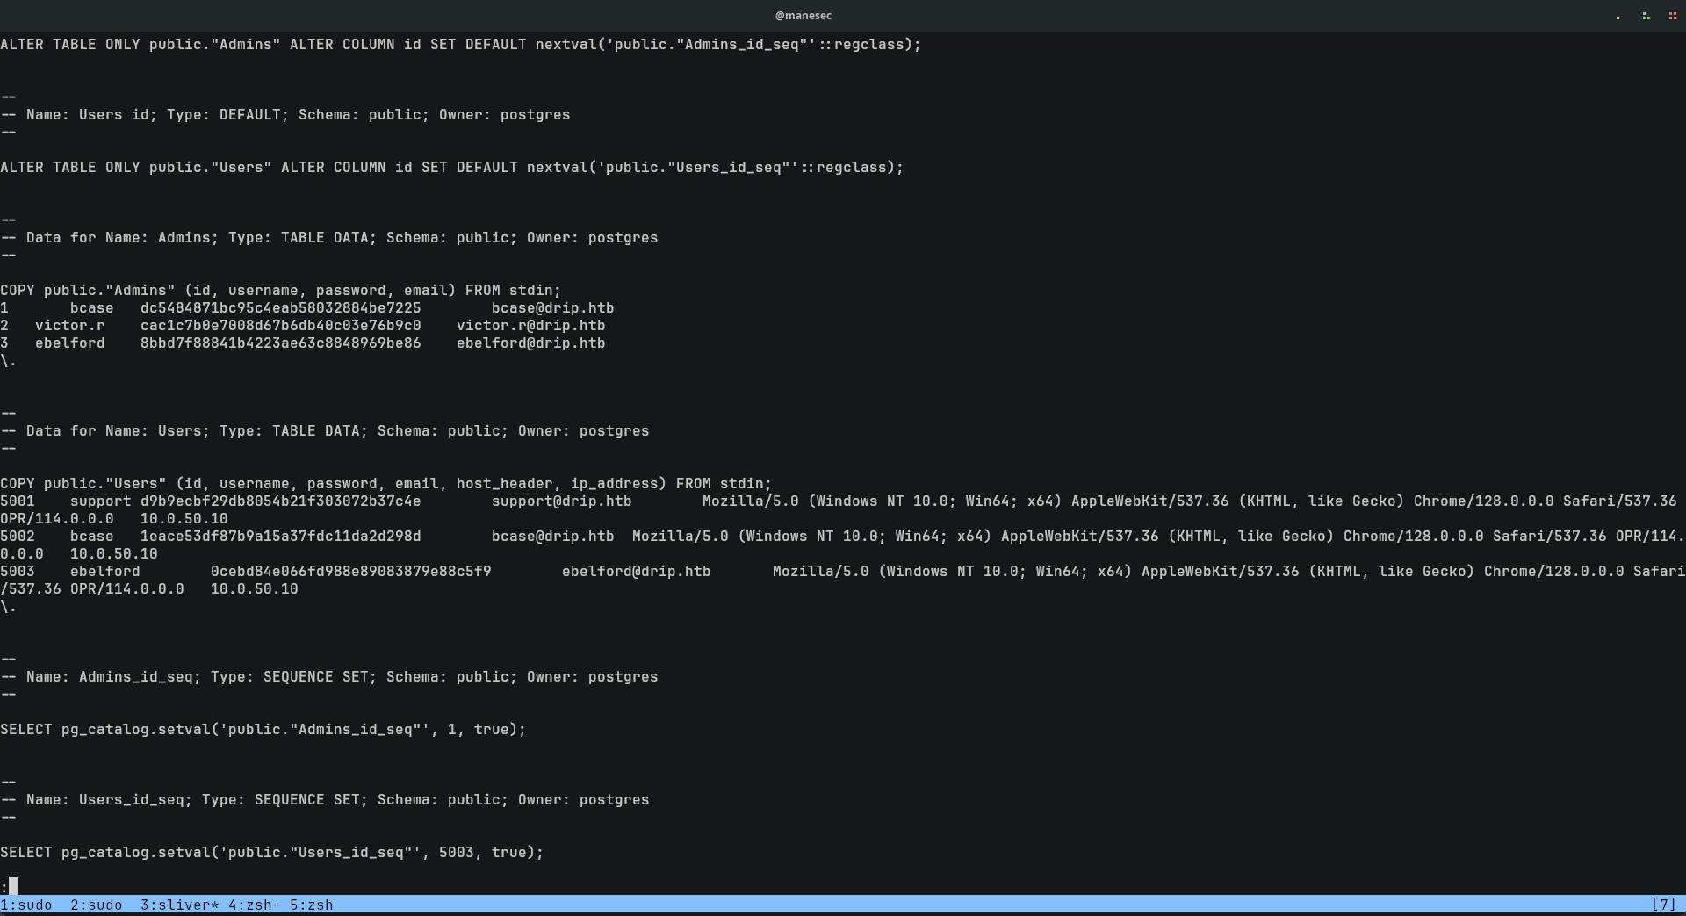This screenshot has height=916, width=1686.
Task: Select the active 3:sliver* tmux window
Action: (179, 905)
